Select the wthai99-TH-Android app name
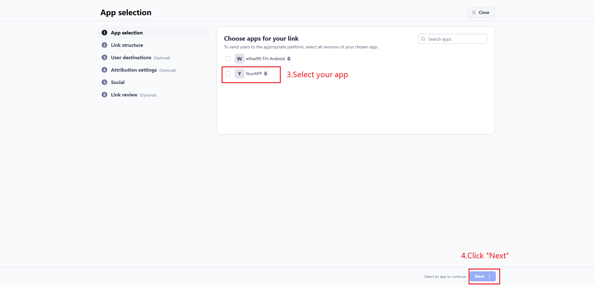The width and height of the screenshot is (595, 285). 265,59
